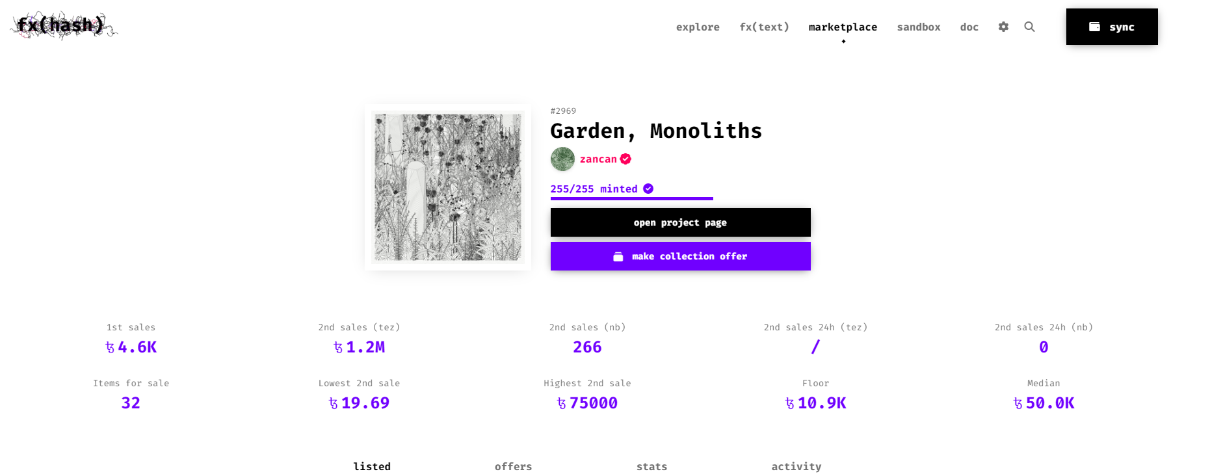Click make collection offer button
The height and width of the screenshot is (476, 1210).
point(680,256)
